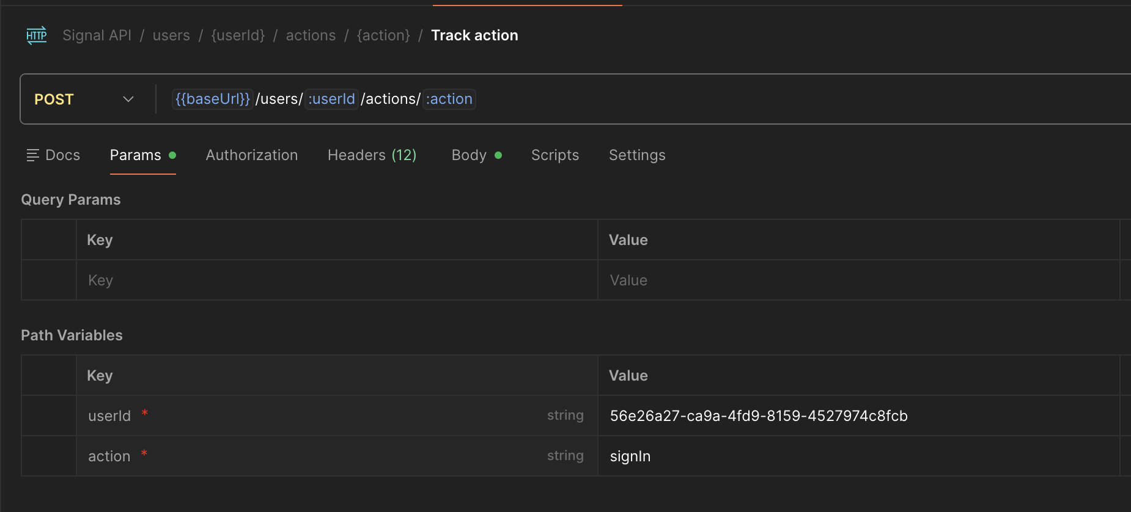
Task: Click the green modified dot on Params tab
Action: coord(171,155)
